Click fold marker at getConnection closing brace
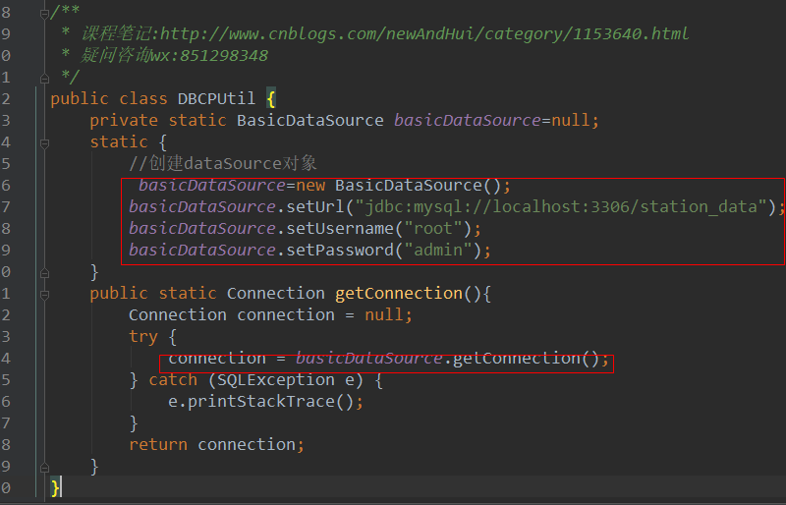 tap(44, 468)
